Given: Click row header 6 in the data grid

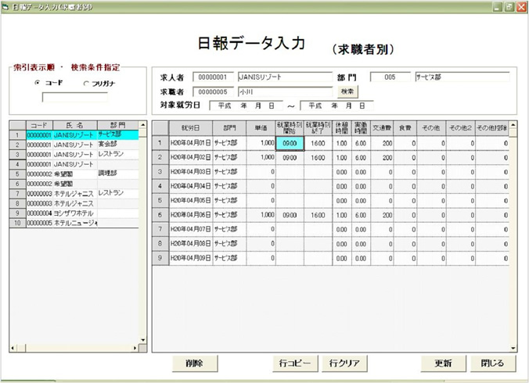Looking at the screenshot, I should tap(159, 214).
